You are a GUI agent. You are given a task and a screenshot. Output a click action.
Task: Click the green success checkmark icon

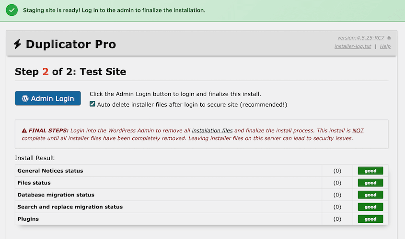click(12, 10)
